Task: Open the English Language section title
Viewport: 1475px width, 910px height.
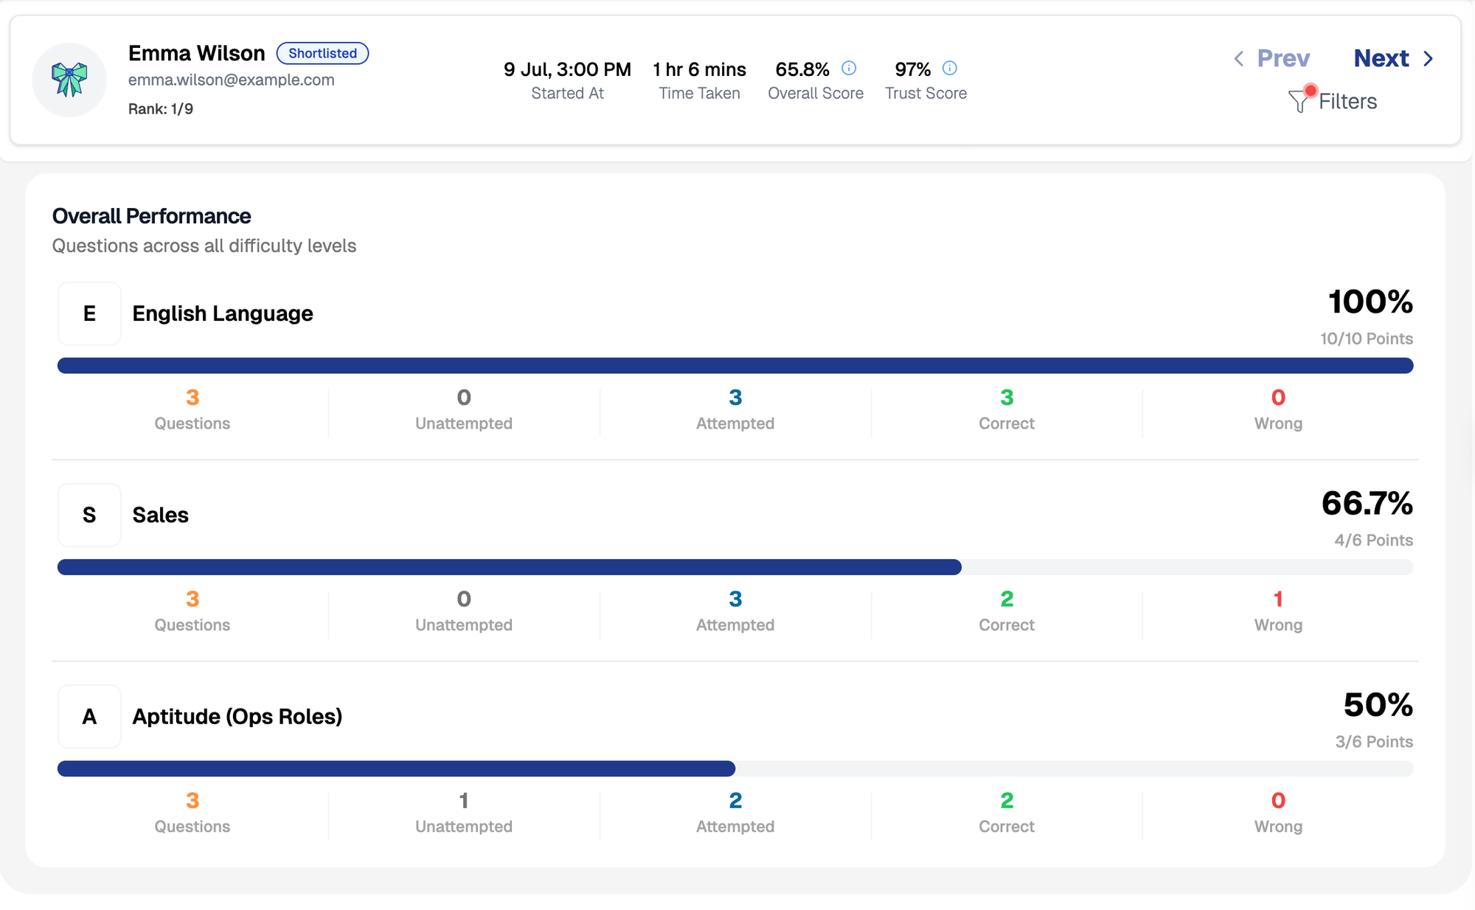Action: (x=222, y=313)
